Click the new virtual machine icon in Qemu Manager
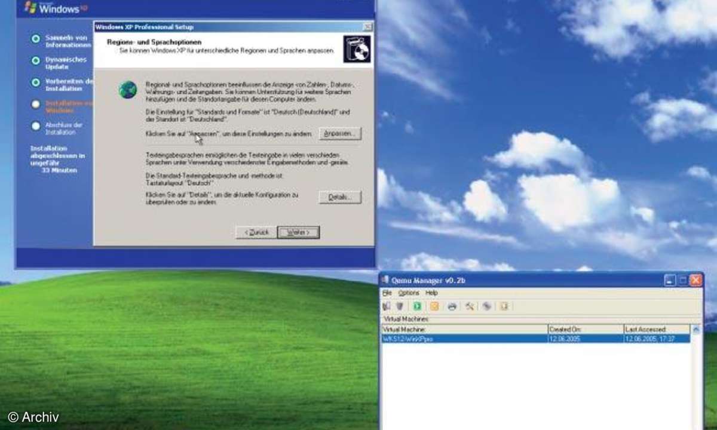 coord(387,306)
